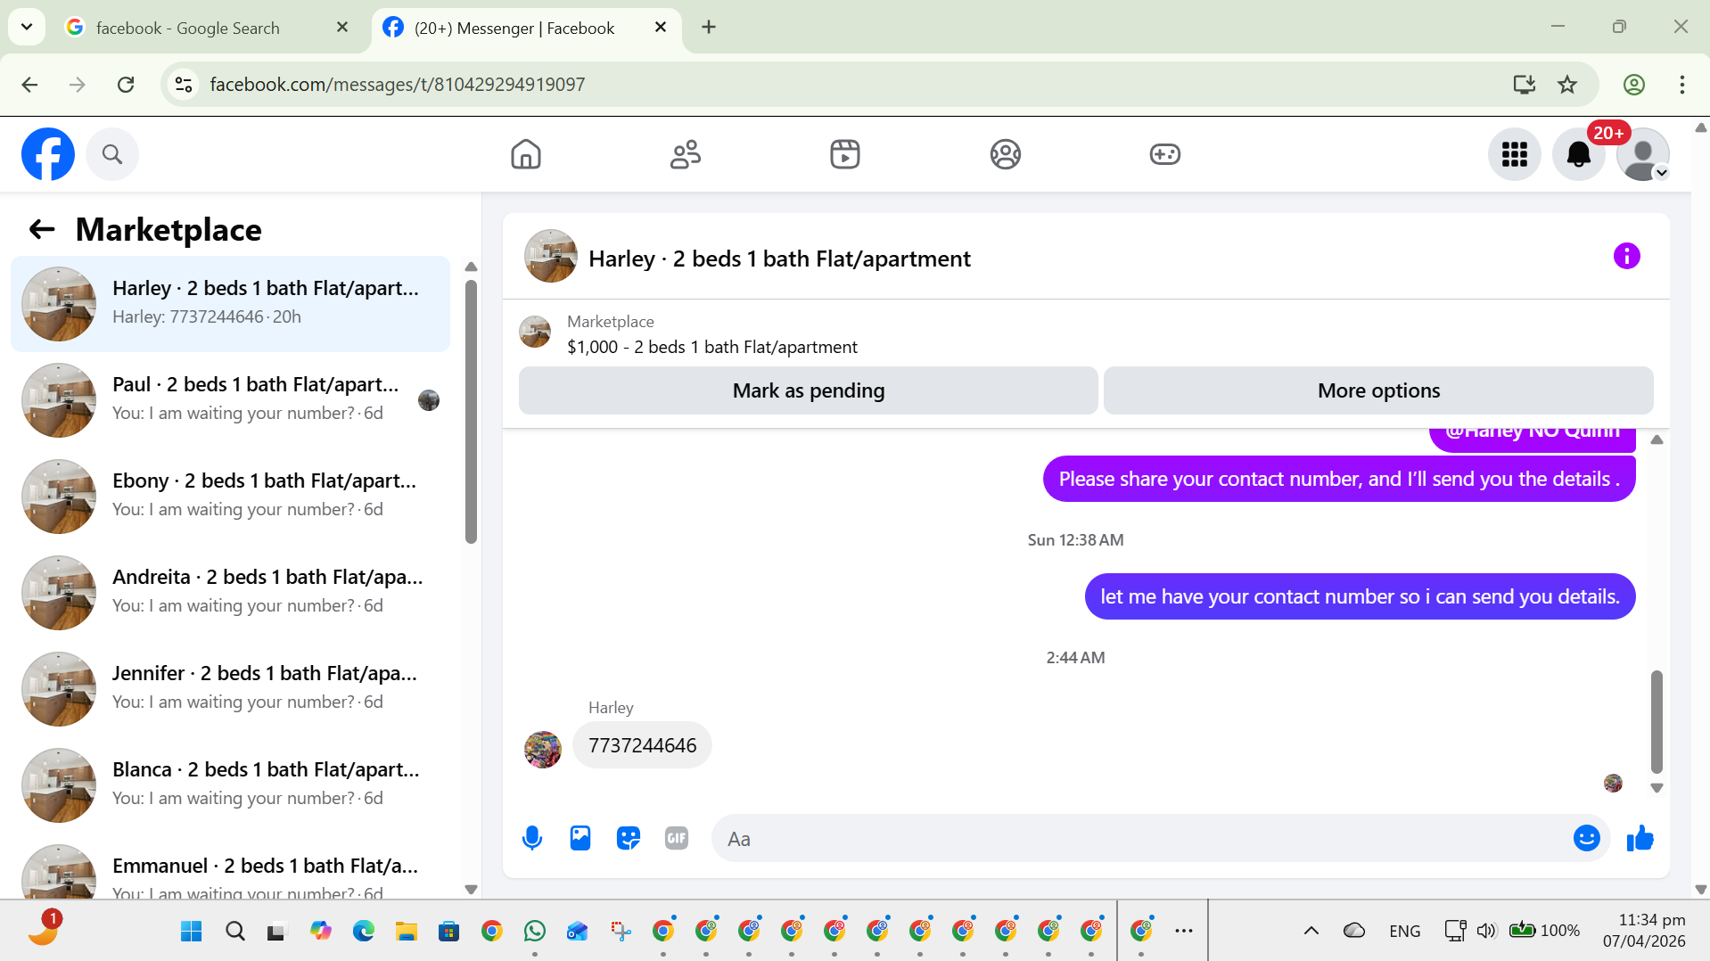This screenshot has width=1710, height=961.
Task: Open Blanca's conversation
Action: (230, 785)
